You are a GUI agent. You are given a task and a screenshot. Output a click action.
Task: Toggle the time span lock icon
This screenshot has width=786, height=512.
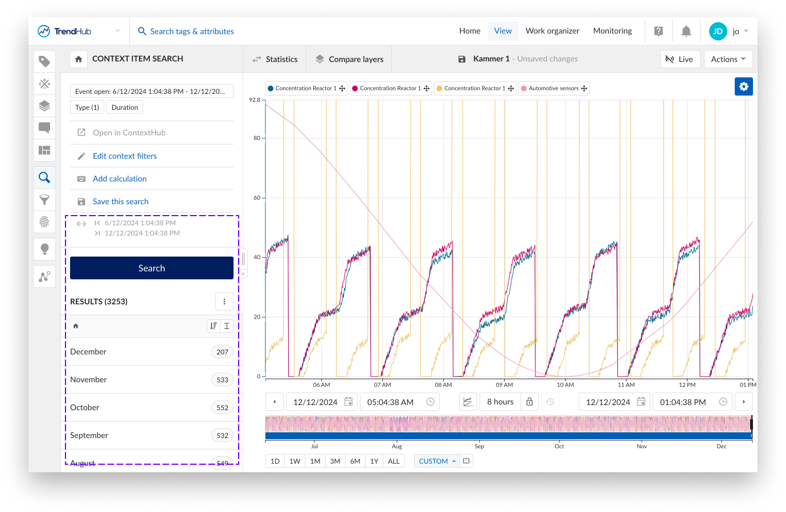tap(529, 402)
